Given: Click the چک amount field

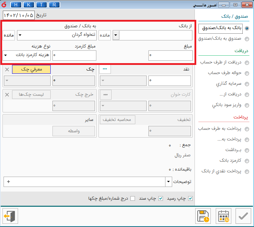Looking at the screenshot, I should [74, 81].
